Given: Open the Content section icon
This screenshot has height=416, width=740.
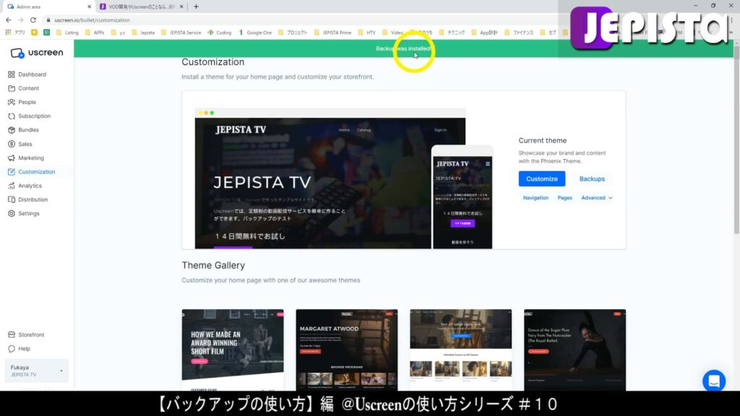Looking at the screenshot, I should pos(13,88).
